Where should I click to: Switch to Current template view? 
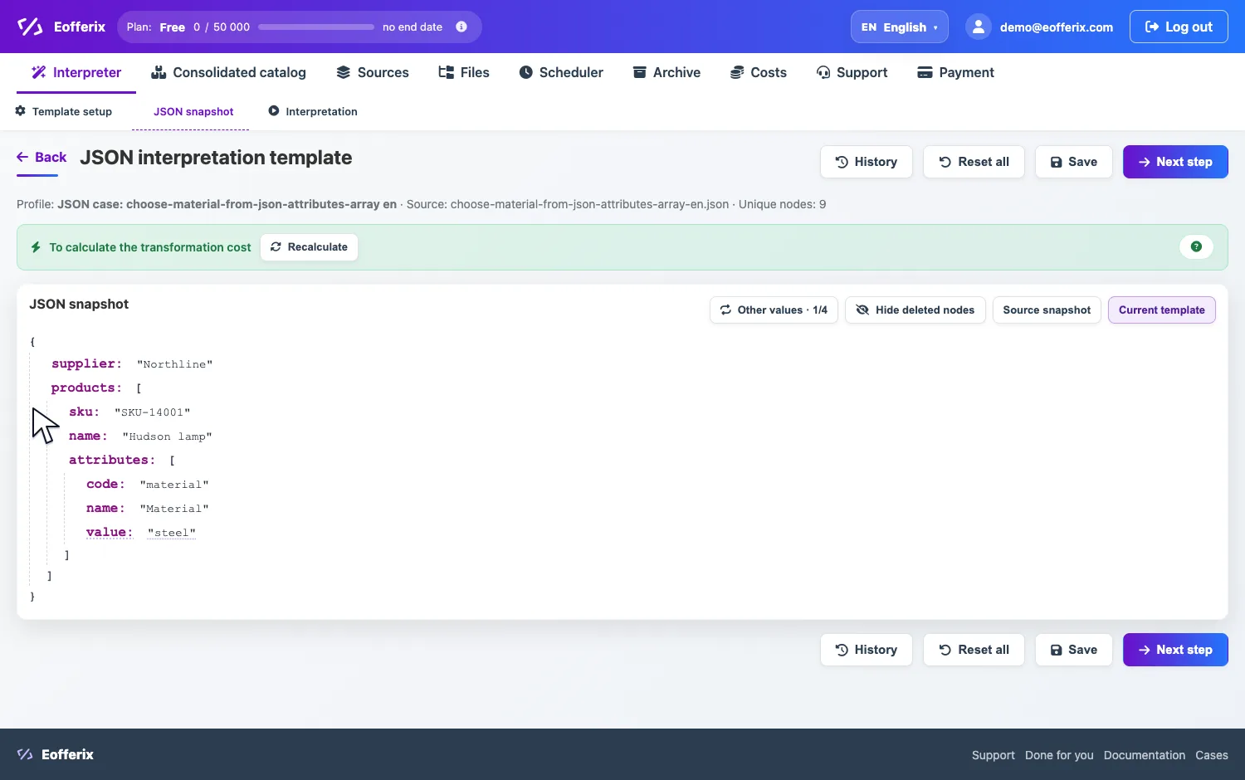click(x=1162, y=310)
